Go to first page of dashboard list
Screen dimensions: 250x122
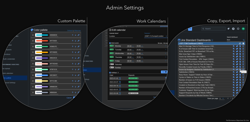tap(228, 98)
